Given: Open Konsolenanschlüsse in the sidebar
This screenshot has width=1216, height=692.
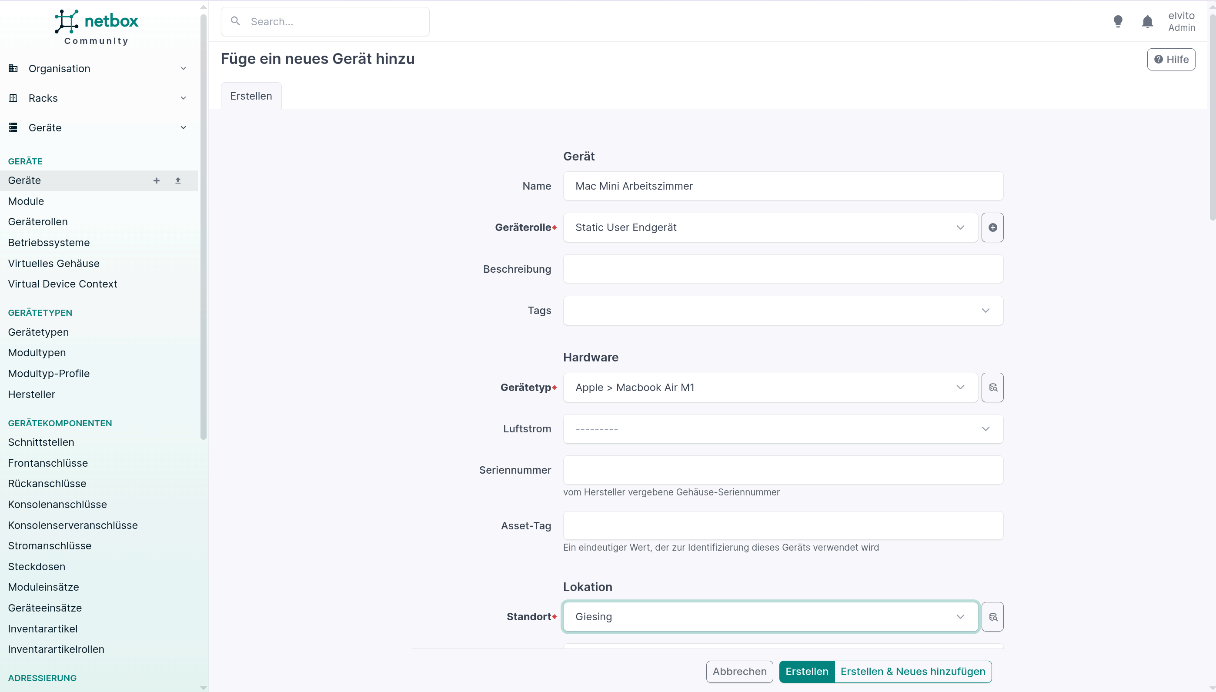Looking at the screenshot, I should (57, 504).
